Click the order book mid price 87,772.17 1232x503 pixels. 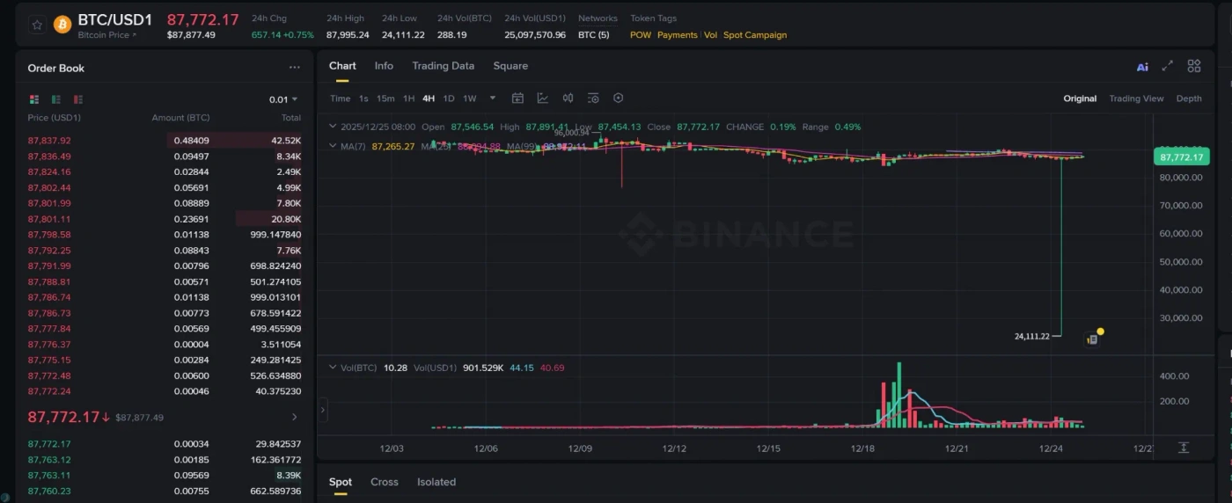coord(63,417)
